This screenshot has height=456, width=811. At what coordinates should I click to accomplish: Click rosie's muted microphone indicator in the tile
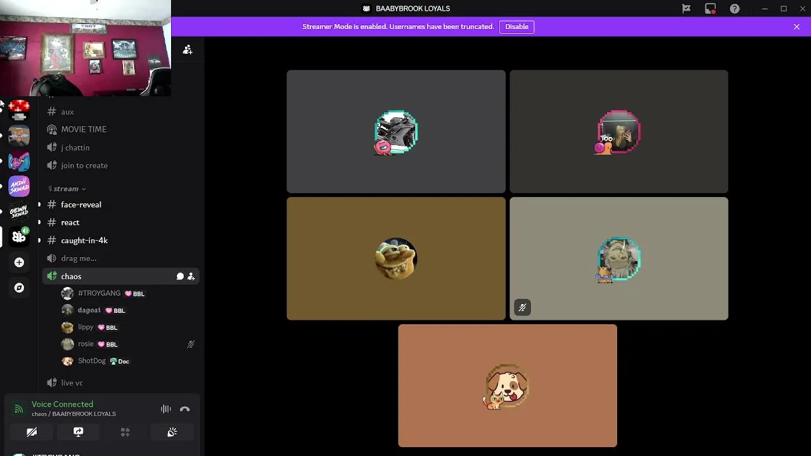click(522, 308)
